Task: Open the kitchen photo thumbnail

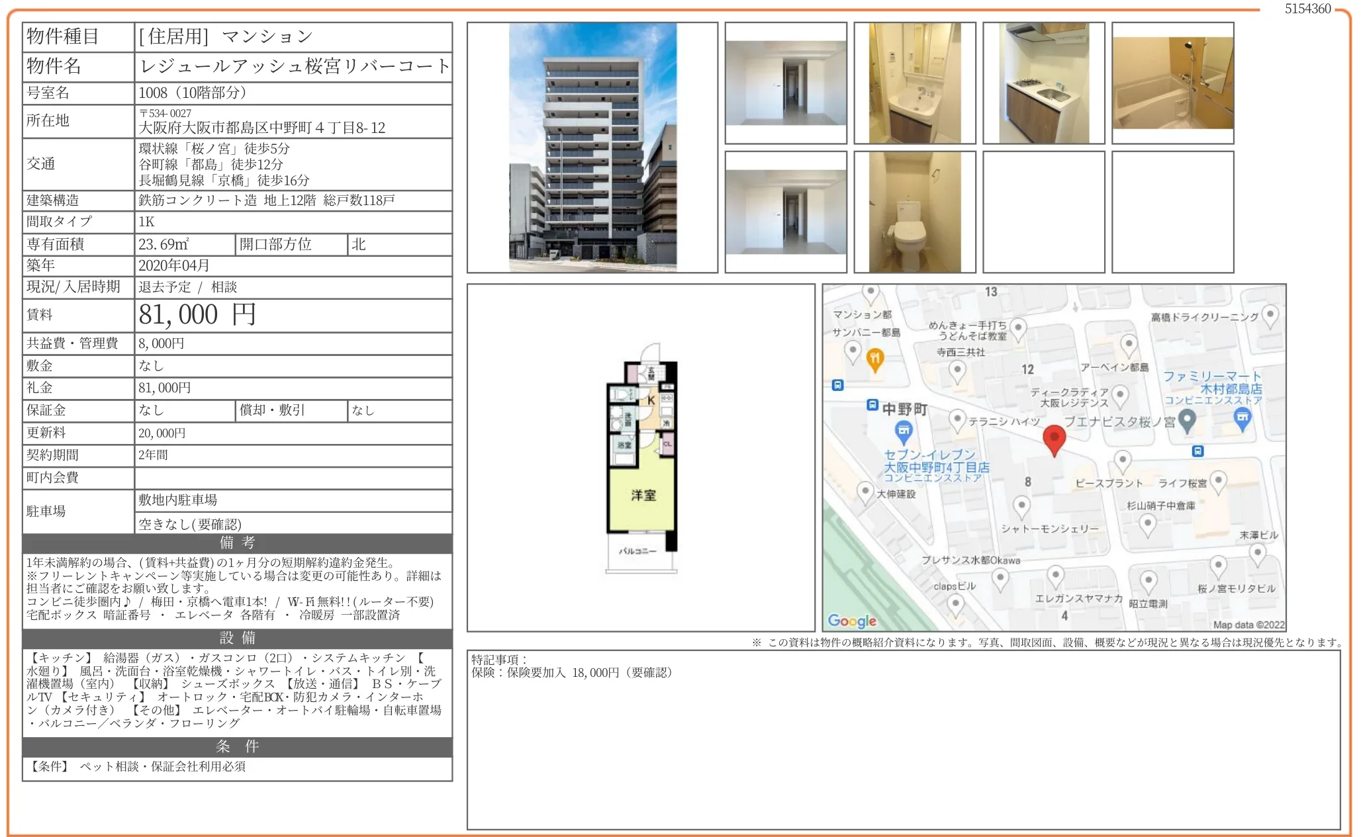Action: (1043, 83)
